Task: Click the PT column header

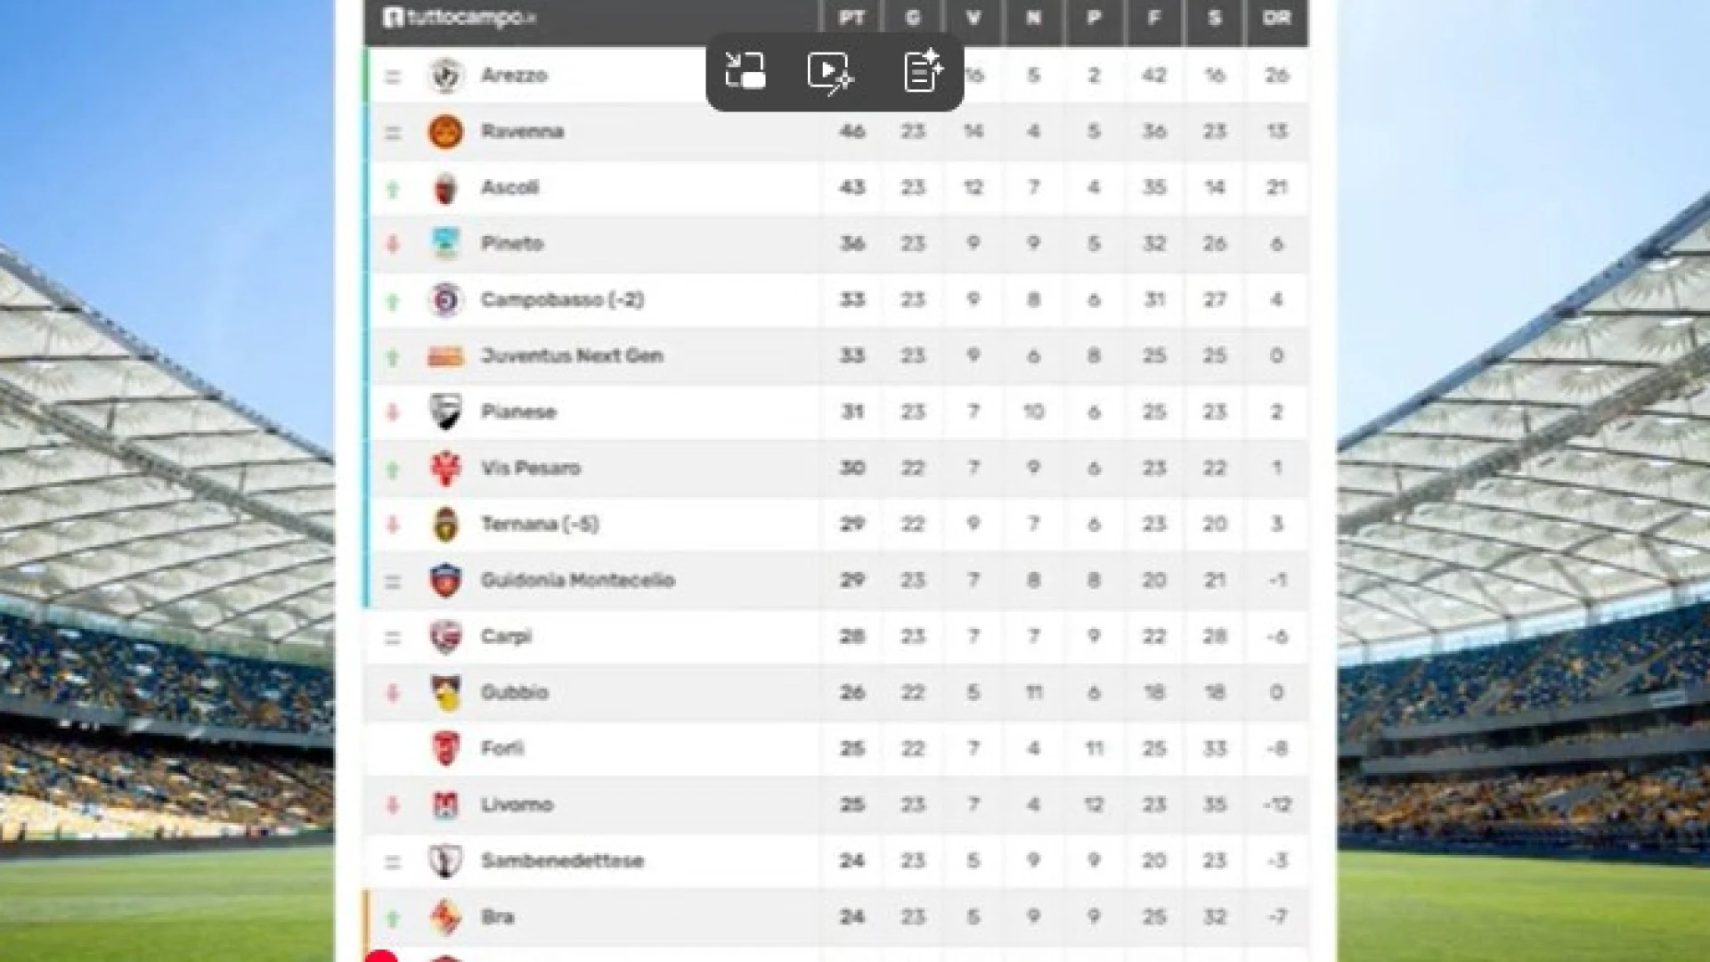Action: [x=851, y=17]
